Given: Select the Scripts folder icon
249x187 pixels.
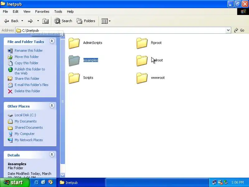Looking at the screenshot, I should click(74, 78).
